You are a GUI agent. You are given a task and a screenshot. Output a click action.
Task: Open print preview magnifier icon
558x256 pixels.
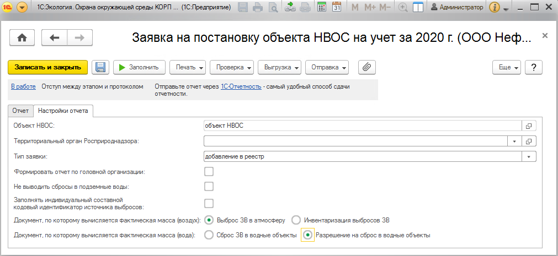click(x=273, y=7)
